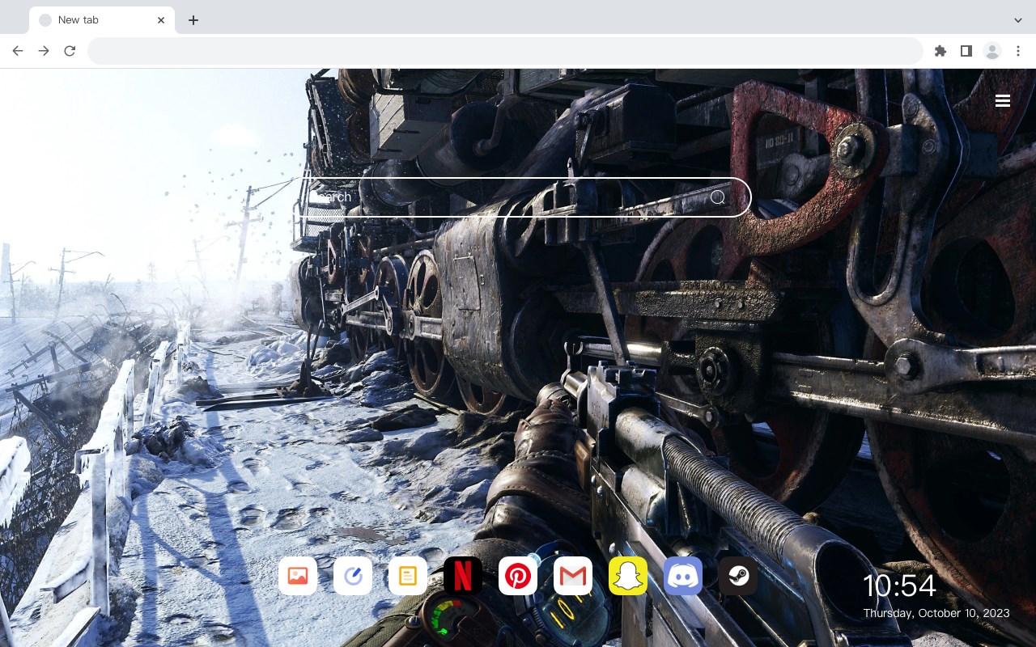Close the New tab tab
The image size is (1036, 647).
click(161, 20)
